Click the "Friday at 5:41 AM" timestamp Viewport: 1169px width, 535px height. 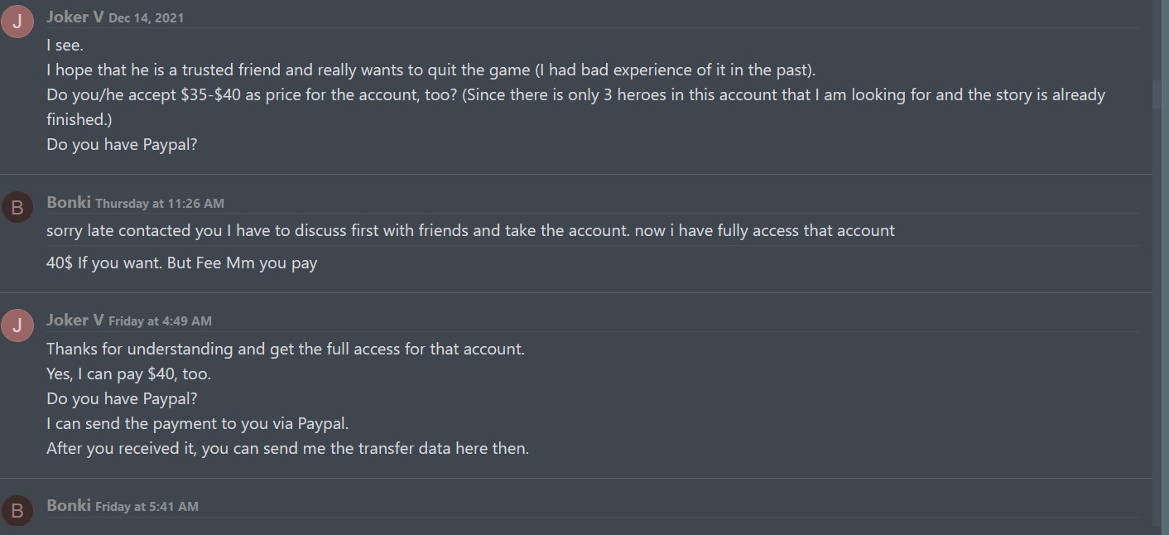[147, 507]
